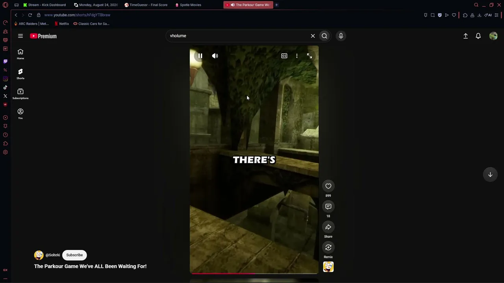The height and width of the screenshot is (283, 504).
Task: Open the player send arrow toolbar icon
Action: (x=447, y=15)
